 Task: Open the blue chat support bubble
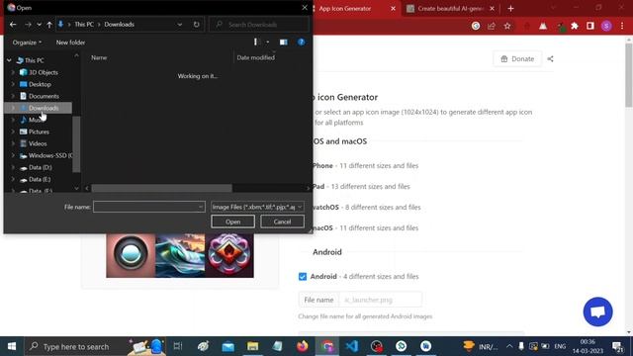pos(597,312)
